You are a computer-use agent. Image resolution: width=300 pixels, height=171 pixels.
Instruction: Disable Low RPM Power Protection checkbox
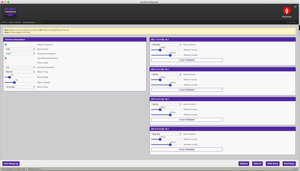coord(6,58)
